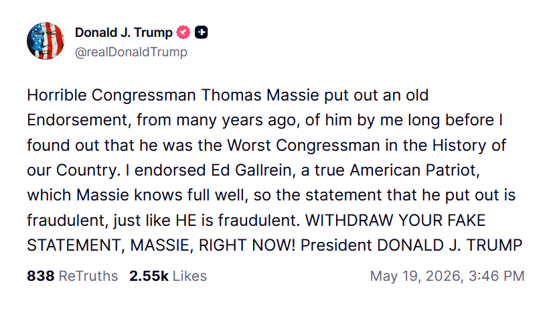Viewport: 549px width, 311px height.
Task: Click the red verified checkmark badge
Action: point(183,32)
